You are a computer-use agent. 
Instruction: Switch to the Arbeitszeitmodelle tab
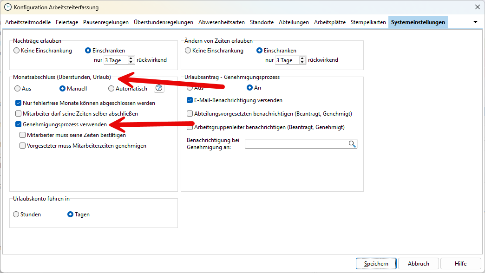point(28,22)
